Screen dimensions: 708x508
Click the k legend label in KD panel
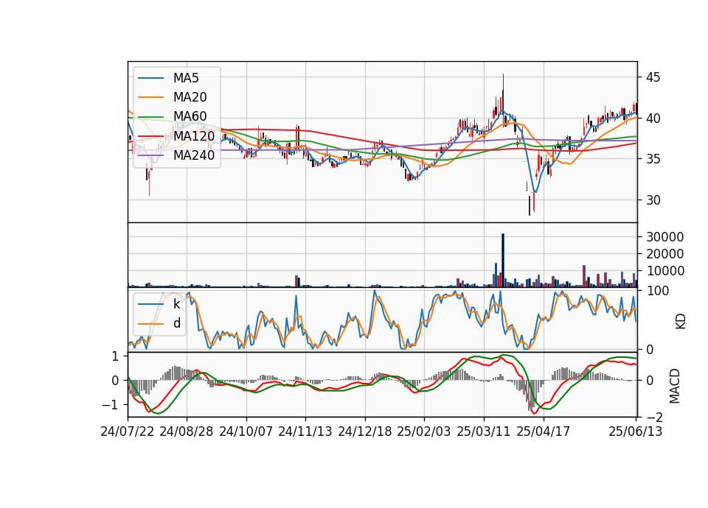click(176, 304)
